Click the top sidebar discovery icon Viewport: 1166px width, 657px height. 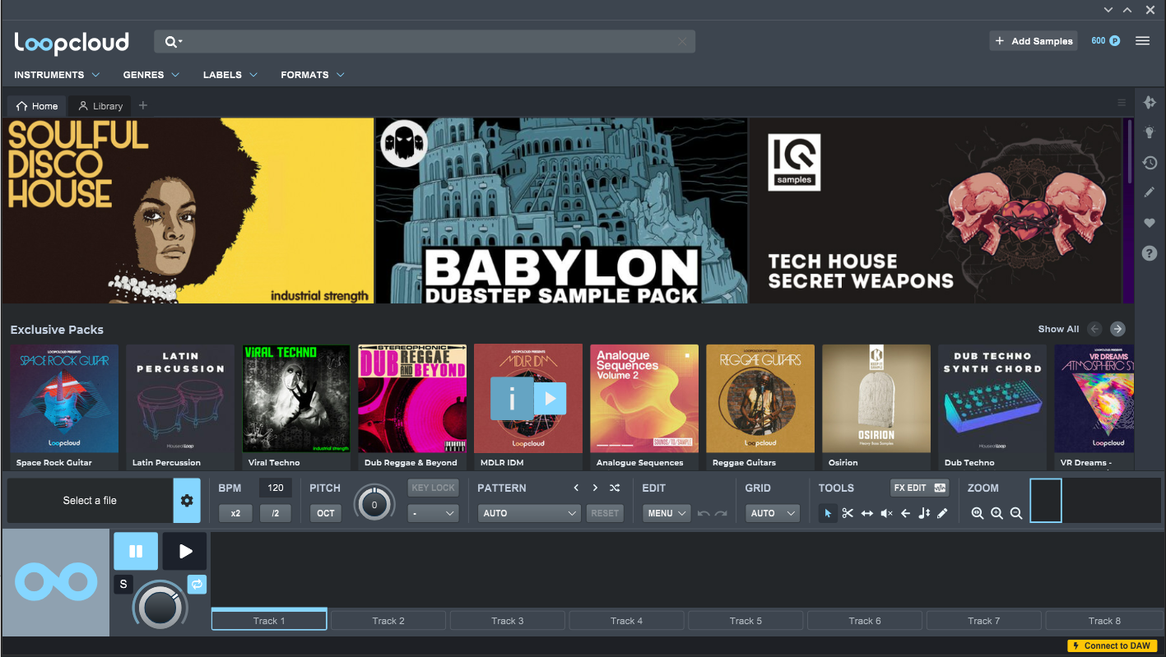click(1150, 102)
